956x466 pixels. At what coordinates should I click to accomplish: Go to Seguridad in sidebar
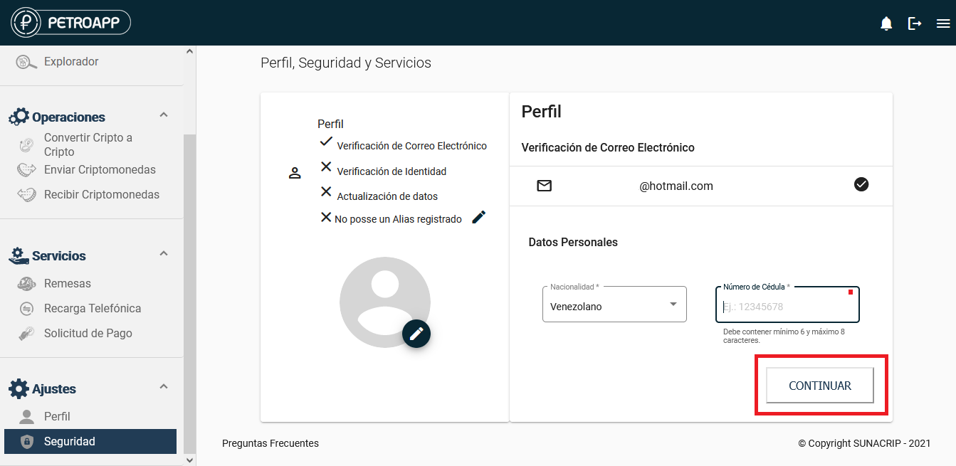click(70, 442)
